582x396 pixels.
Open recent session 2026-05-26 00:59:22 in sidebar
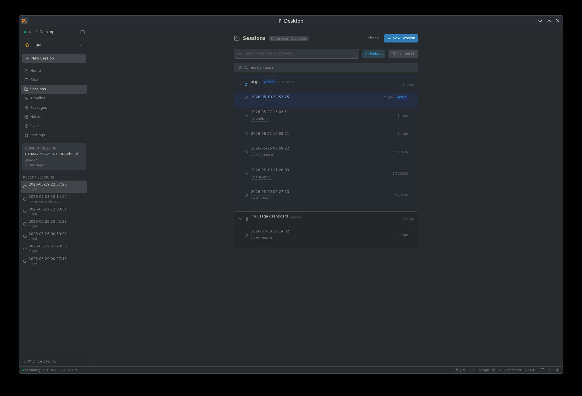click(54, 236)
